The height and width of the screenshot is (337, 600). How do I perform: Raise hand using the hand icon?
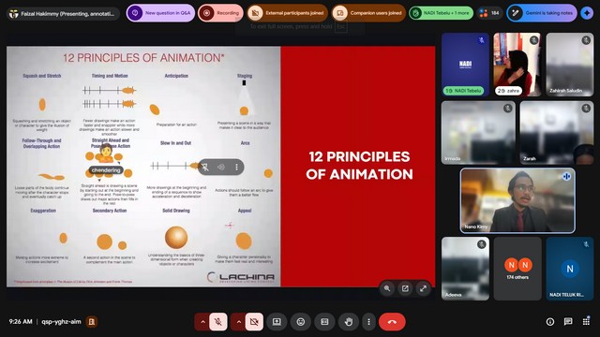tap(348, 322)
